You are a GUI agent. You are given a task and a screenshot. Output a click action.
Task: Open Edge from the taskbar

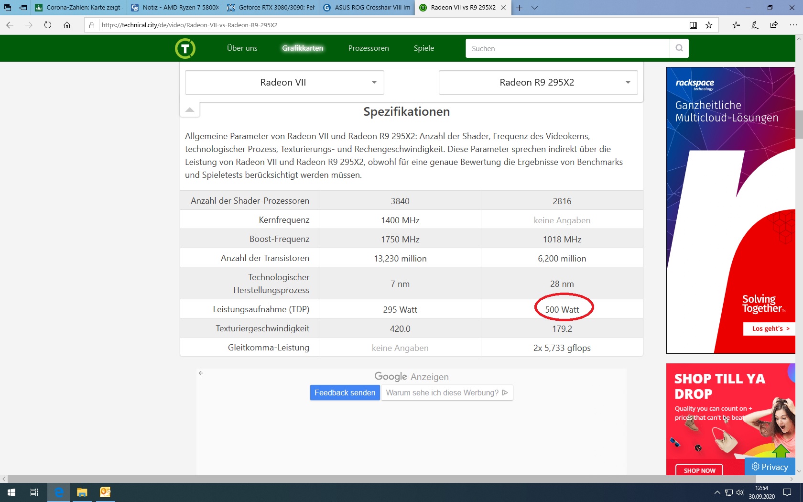tap(59, 492)
